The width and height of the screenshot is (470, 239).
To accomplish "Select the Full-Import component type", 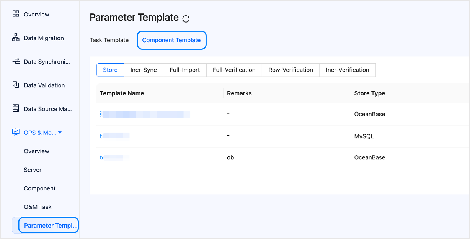I will 185,70.
